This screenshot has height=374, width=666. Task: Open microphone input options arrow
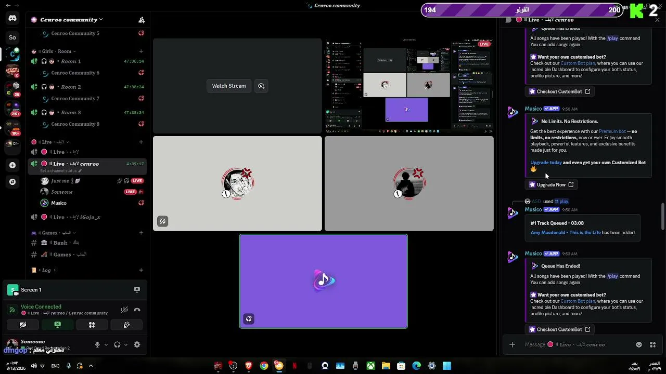(x=106, y=344)
